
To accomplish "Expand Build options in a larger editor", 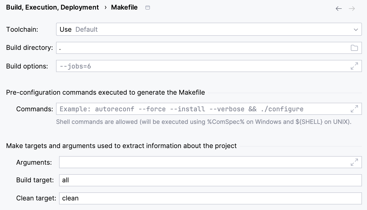I will (355, 66).
